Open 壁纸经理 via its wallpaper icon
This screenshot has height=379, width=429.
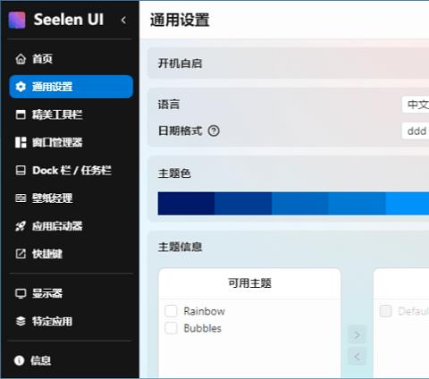(21, 198)
